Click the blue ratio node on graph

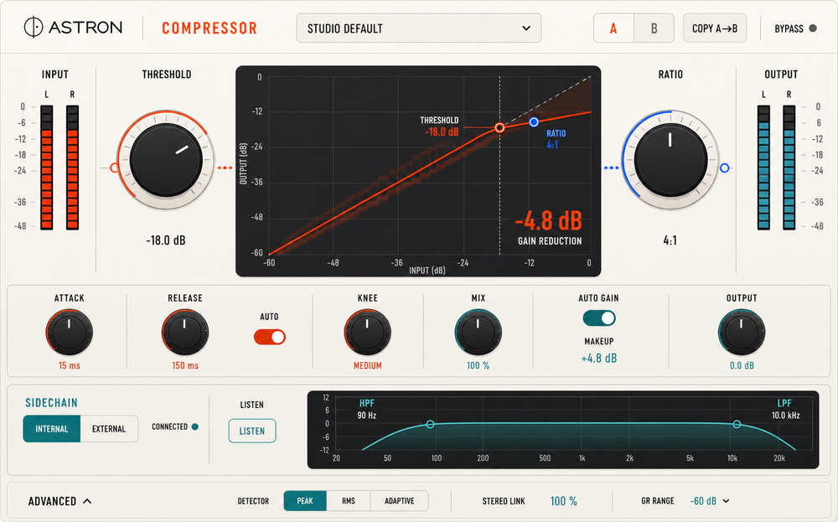[533, 122]
